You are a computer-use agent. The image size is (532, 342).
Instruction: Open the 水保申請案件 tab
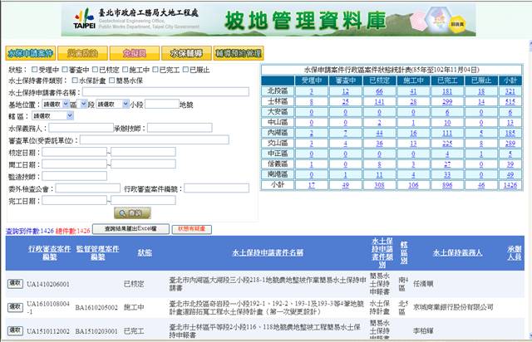tap(31, 53)
